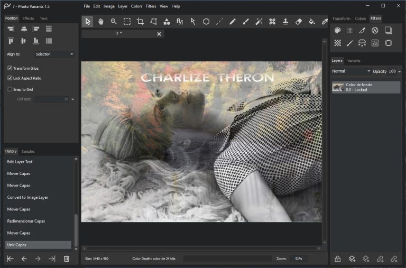
Task: Switch to the Colors panel tab
Action: pos(360,19)
